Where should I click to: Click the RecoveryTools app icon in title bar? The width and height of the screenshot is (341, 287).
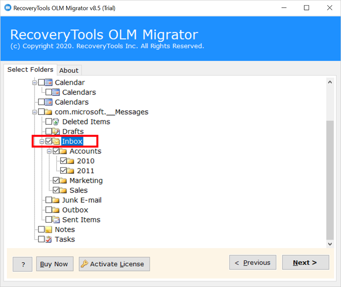[8, 8]
